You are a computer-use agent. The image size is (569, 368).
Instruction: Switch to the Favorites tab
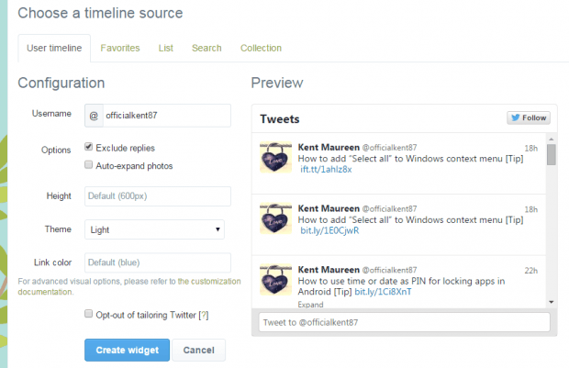(x=120, y=48)
